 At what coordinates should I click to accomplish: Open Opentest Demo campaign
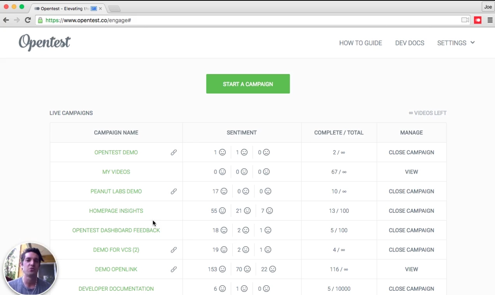116,152
